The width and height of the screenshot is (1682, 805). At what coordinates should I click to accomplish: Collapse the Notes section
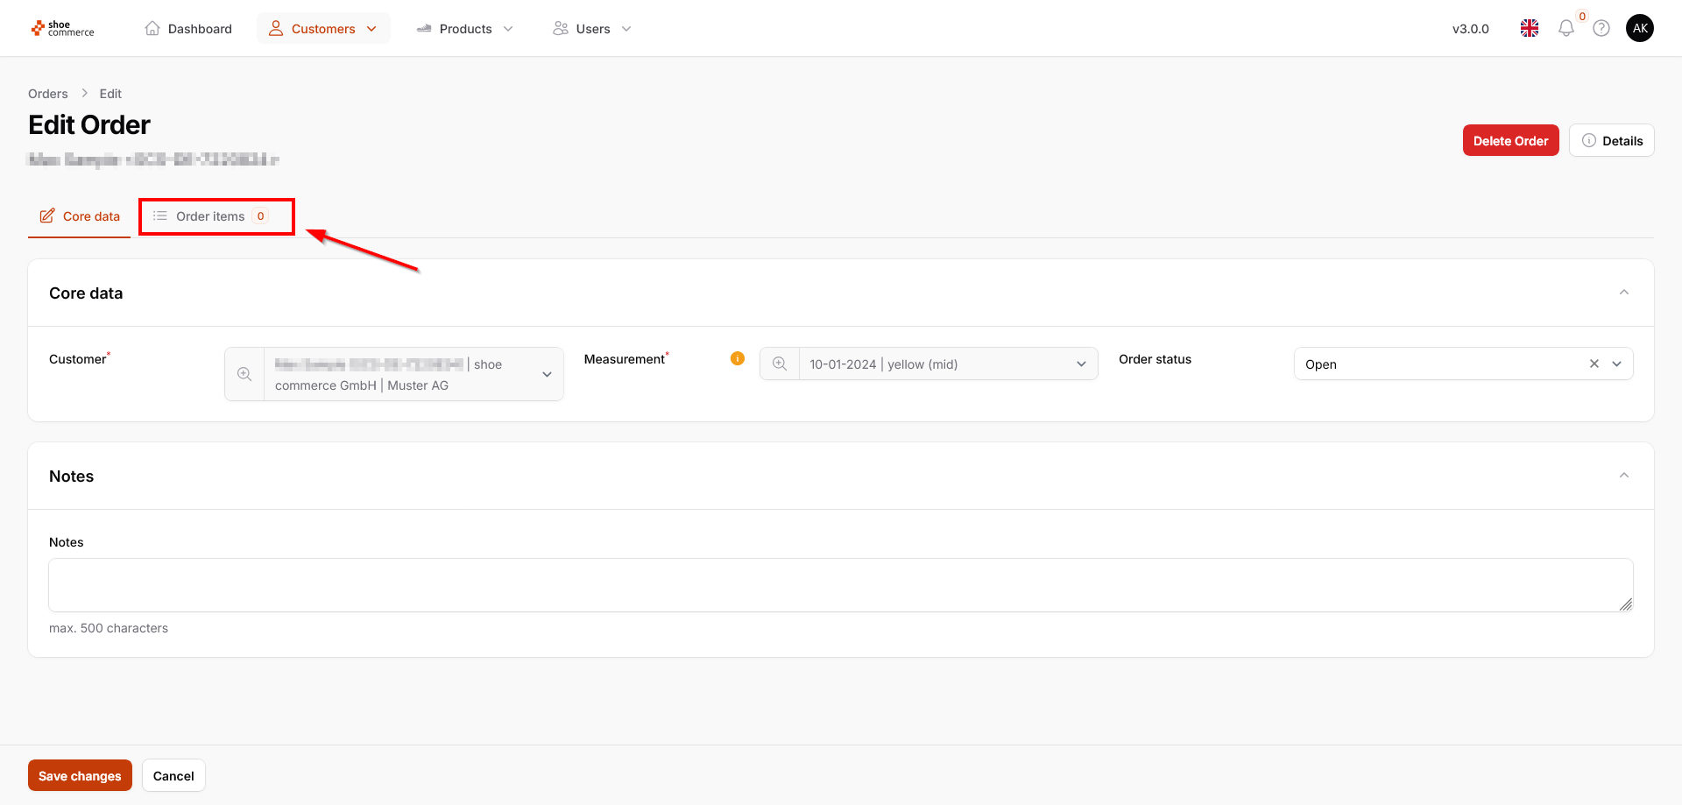1623,476
